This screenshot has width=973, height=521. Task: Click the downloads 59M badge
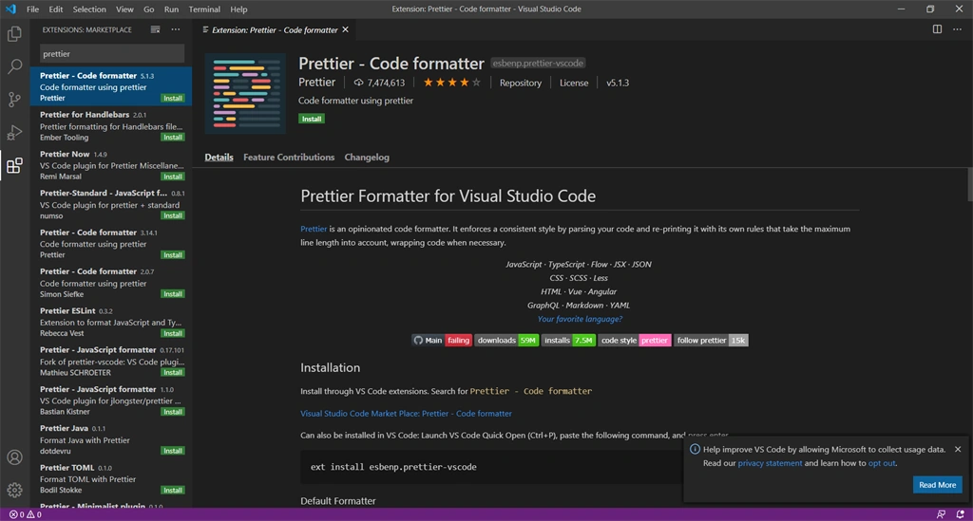tap(506, 340)
